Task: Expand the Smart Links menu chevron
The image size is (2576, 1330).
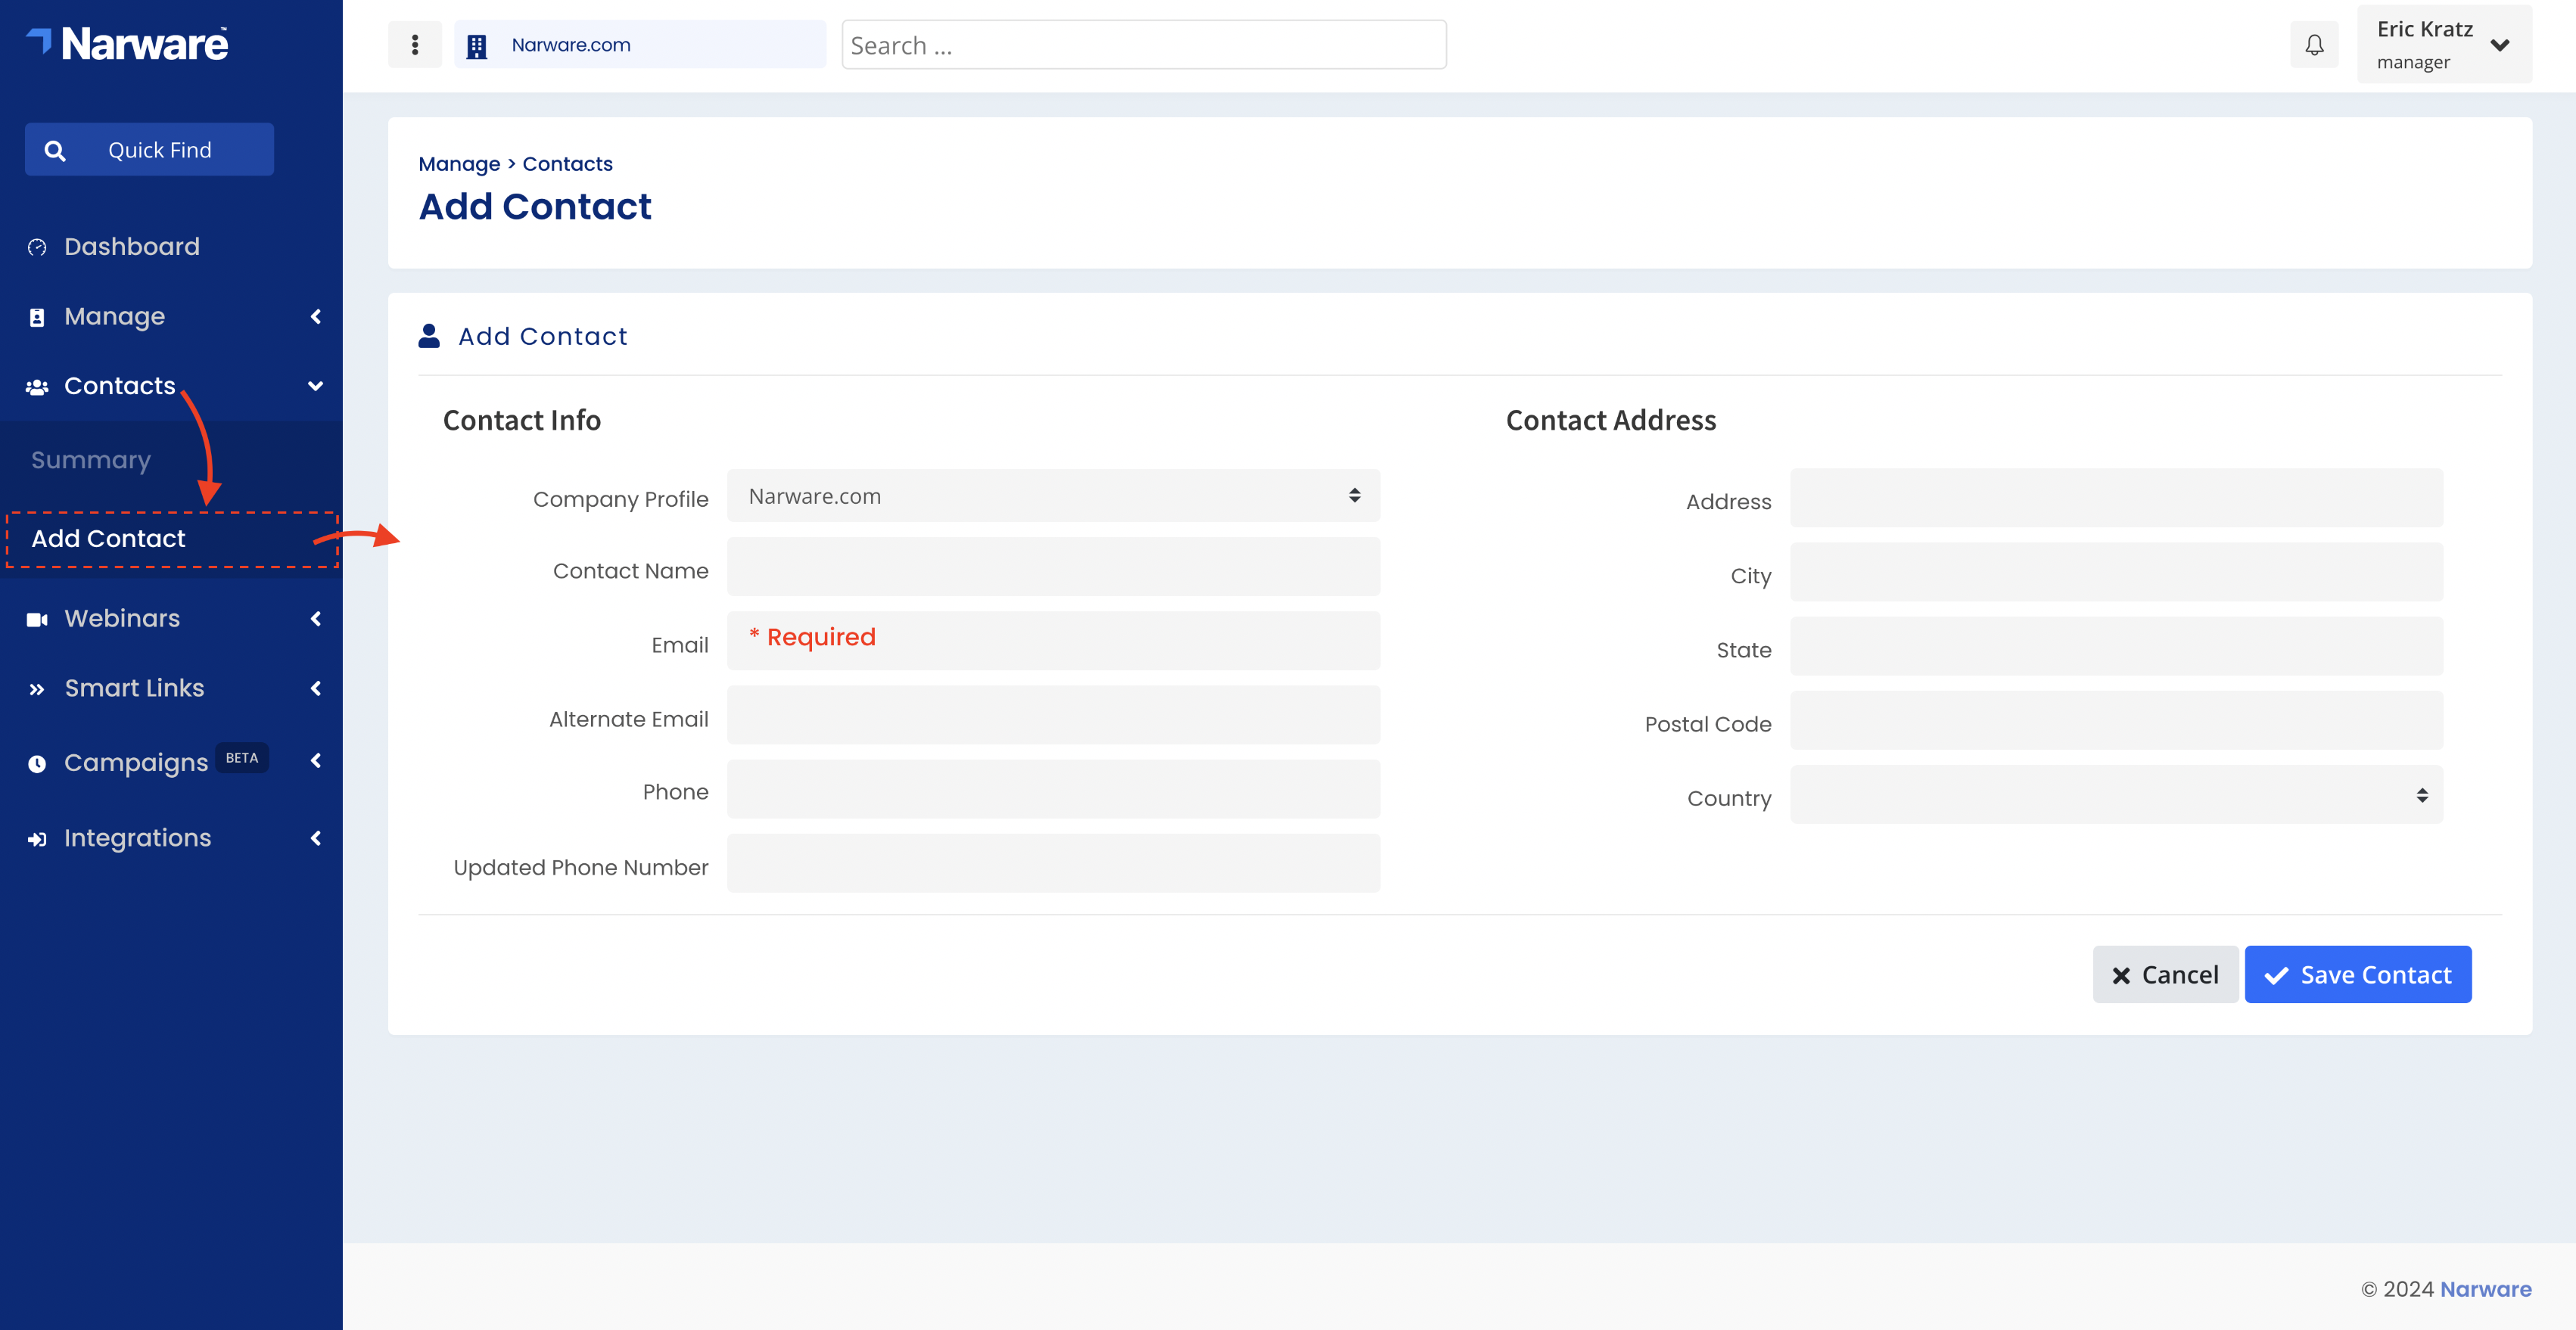Action: 316,688
